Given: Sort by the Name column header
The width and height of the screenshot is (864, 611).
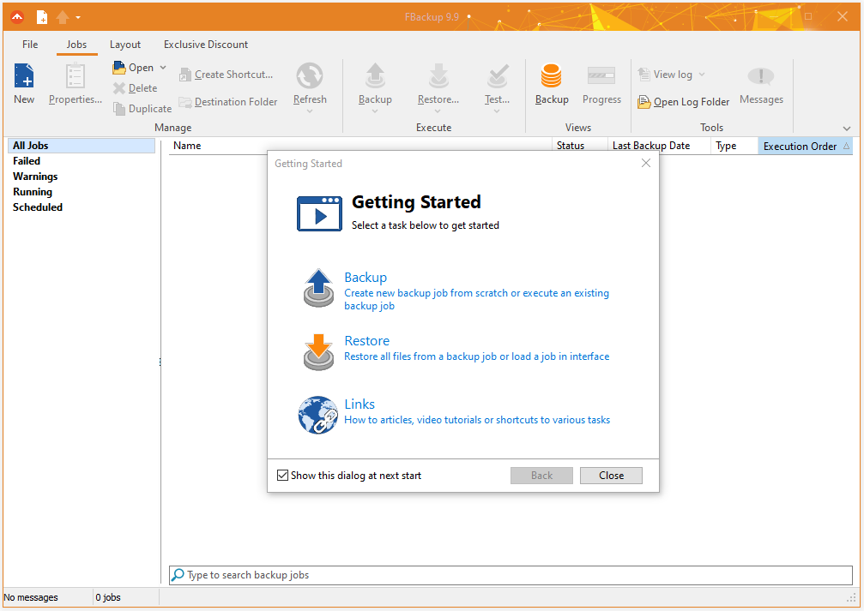Looking at the screenshot, I should coord(359,146).
